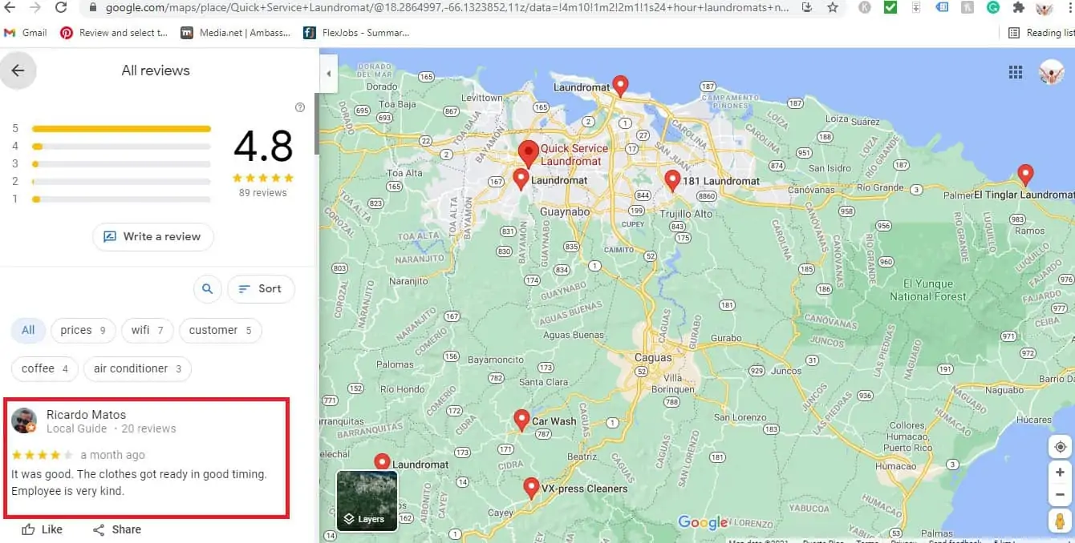The height and width of the screenshot is (543, 1075).
Task: Open the Gmail bookmark
Action: coord(26,33)
